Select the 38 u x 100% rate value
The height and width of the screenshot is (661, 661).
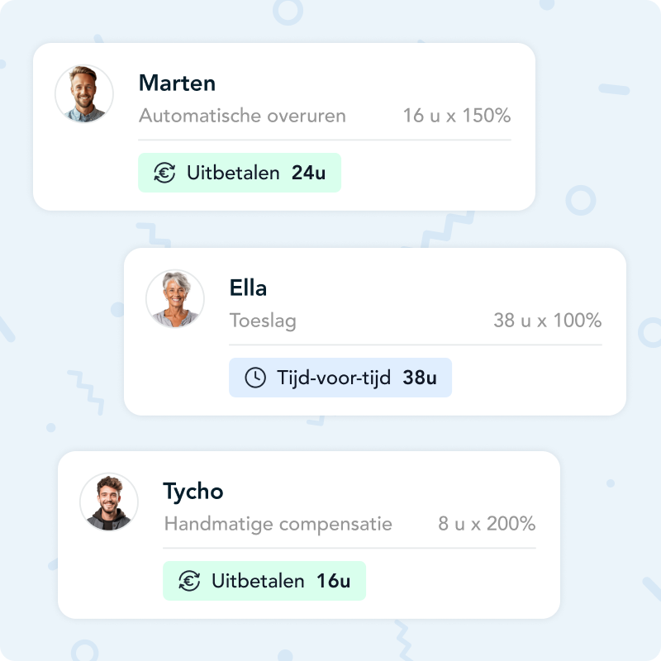pos(547,321)
